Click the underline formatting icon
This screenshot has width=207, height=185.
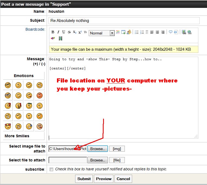click(x=63, y=32)
